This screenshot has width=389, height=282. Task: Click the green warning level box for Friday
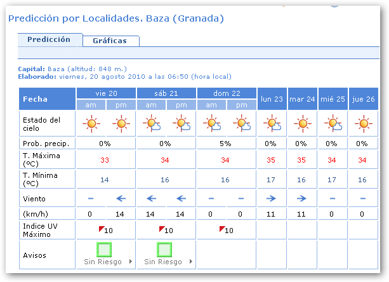tap(105, 248)
